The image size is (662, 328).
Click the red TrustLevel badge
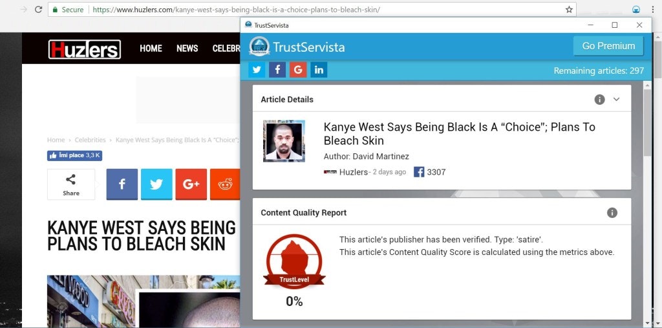(x=294, y=261)
